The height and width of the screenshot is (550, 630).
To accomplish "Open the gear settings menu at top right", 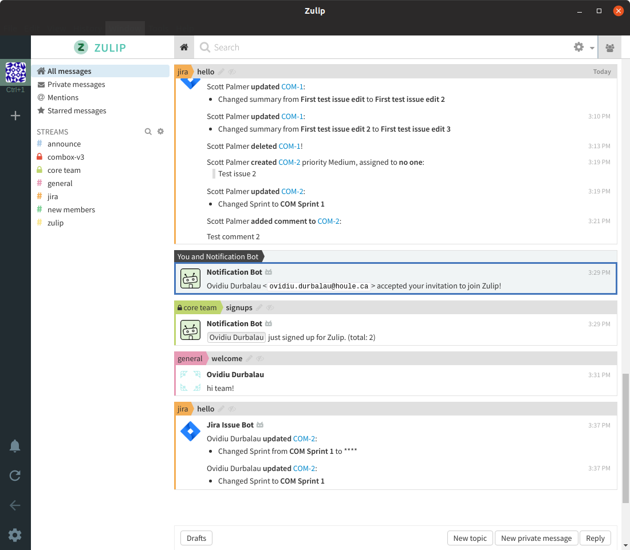I will tap(584, 48).
